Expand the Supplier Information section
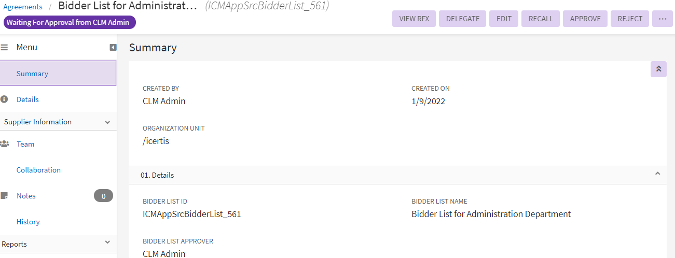Screen dimensions: 675x258 [x=107, y=122]
